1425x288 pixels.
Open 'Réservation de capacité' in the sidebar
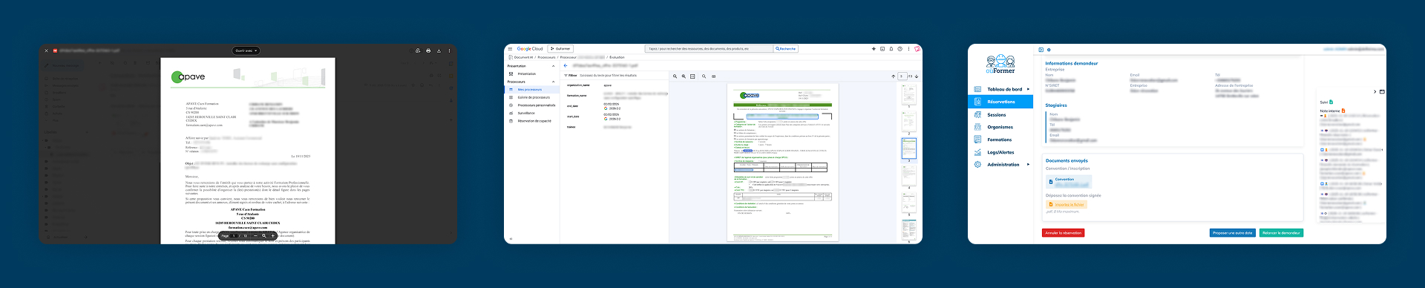pyautogui.click(x=534, y=121)
